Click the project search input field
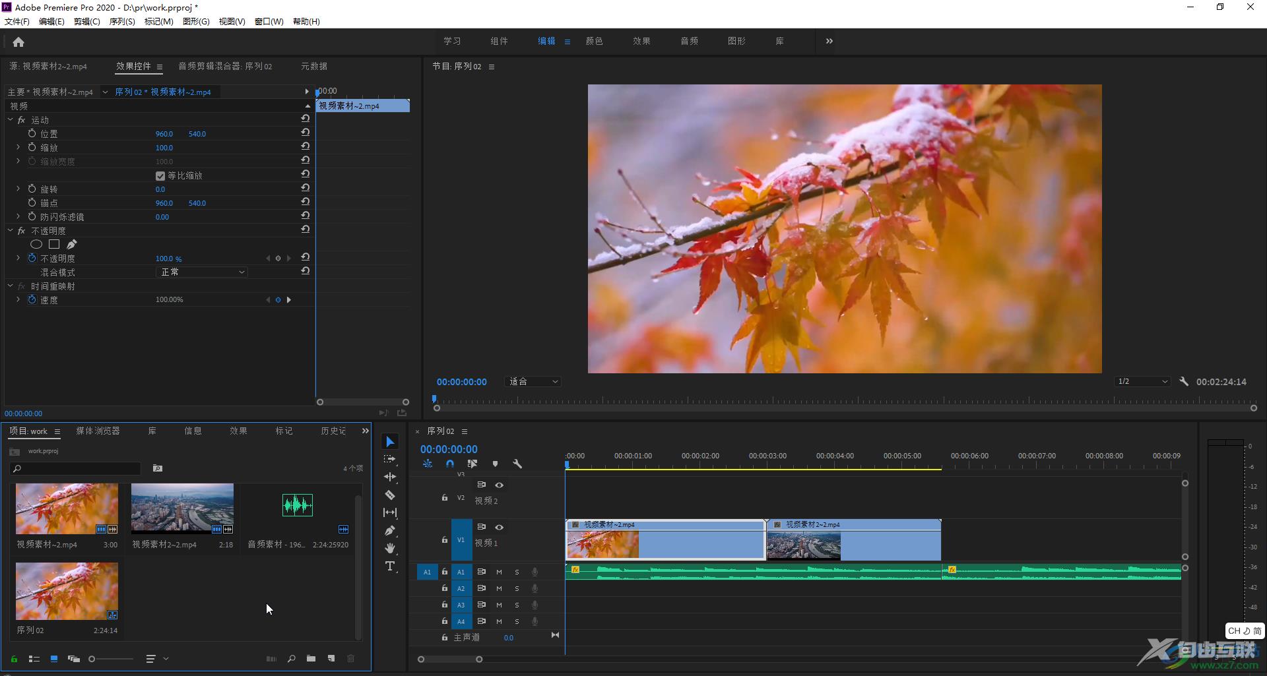This screenshot has height=676, width=1267. coord(76,468)
